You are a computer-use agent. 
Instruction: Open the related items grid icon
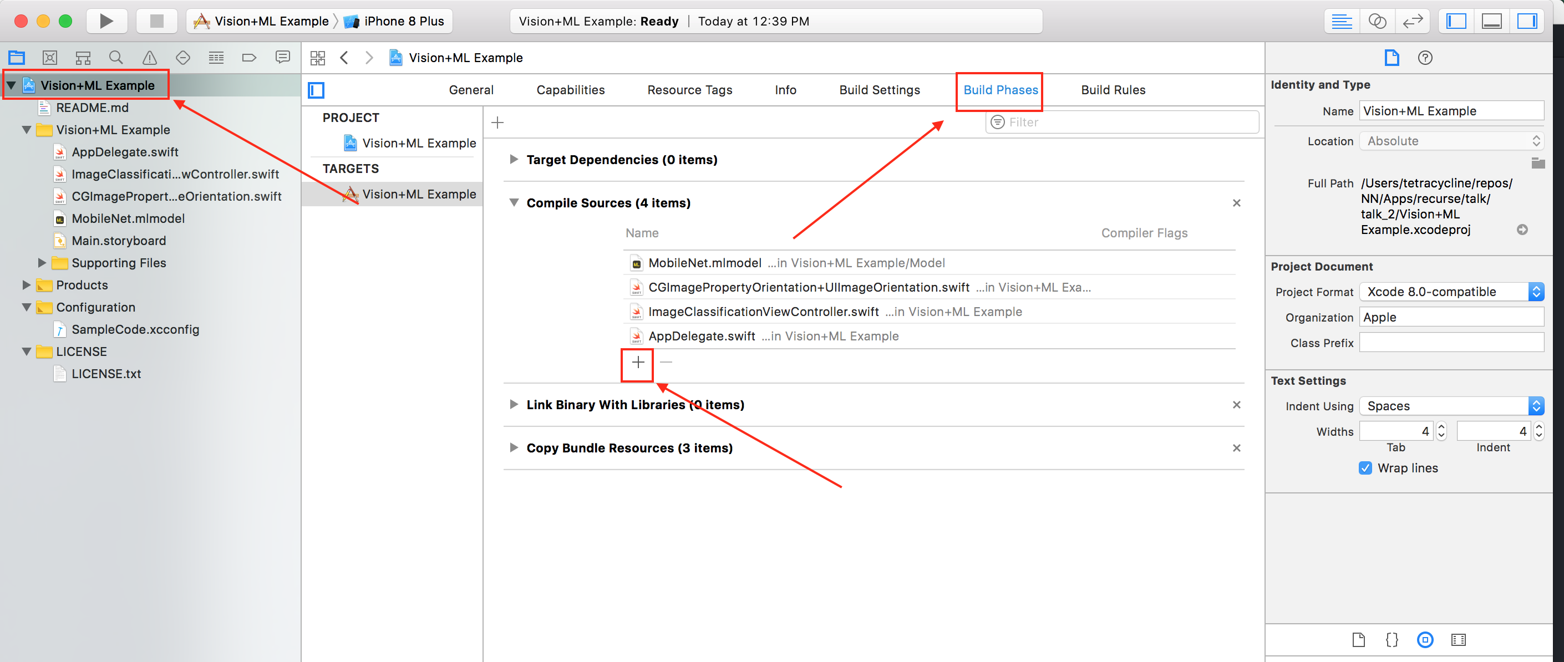[x=318, y=58]
